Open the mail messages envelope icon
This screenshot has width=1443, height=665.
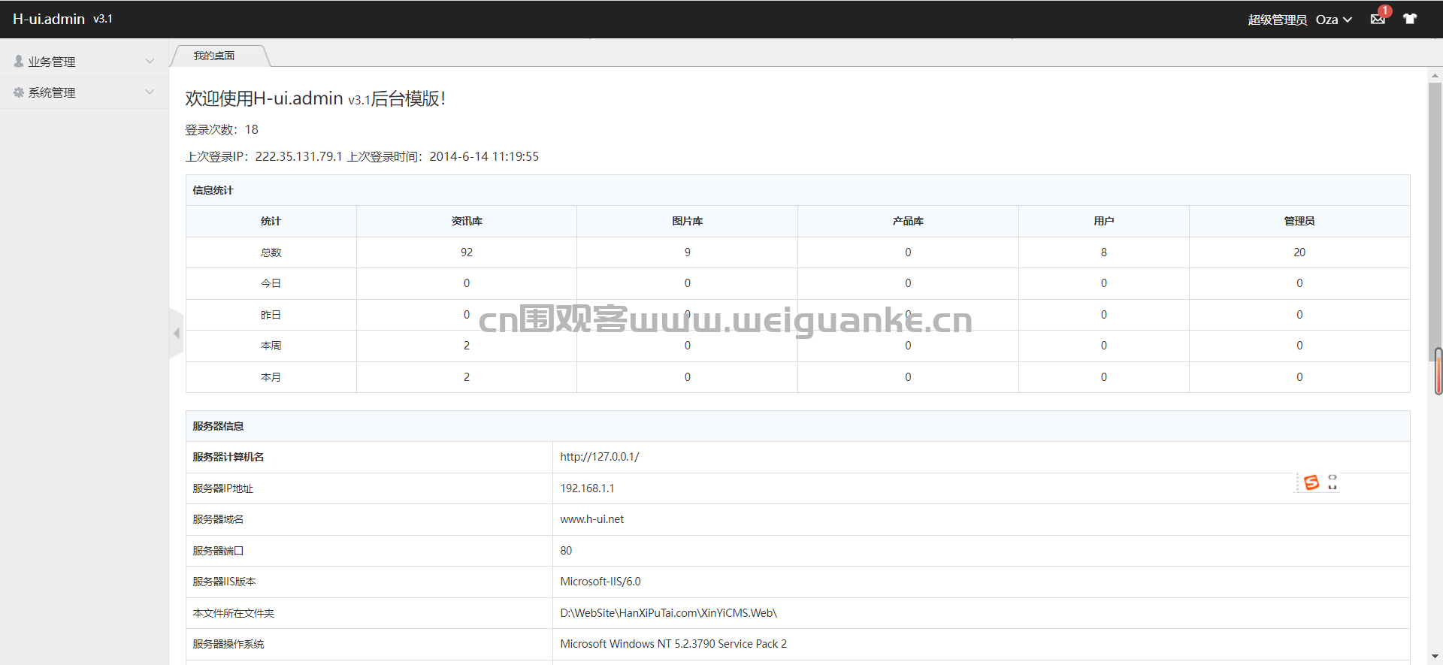click(x=1377, y=20)
